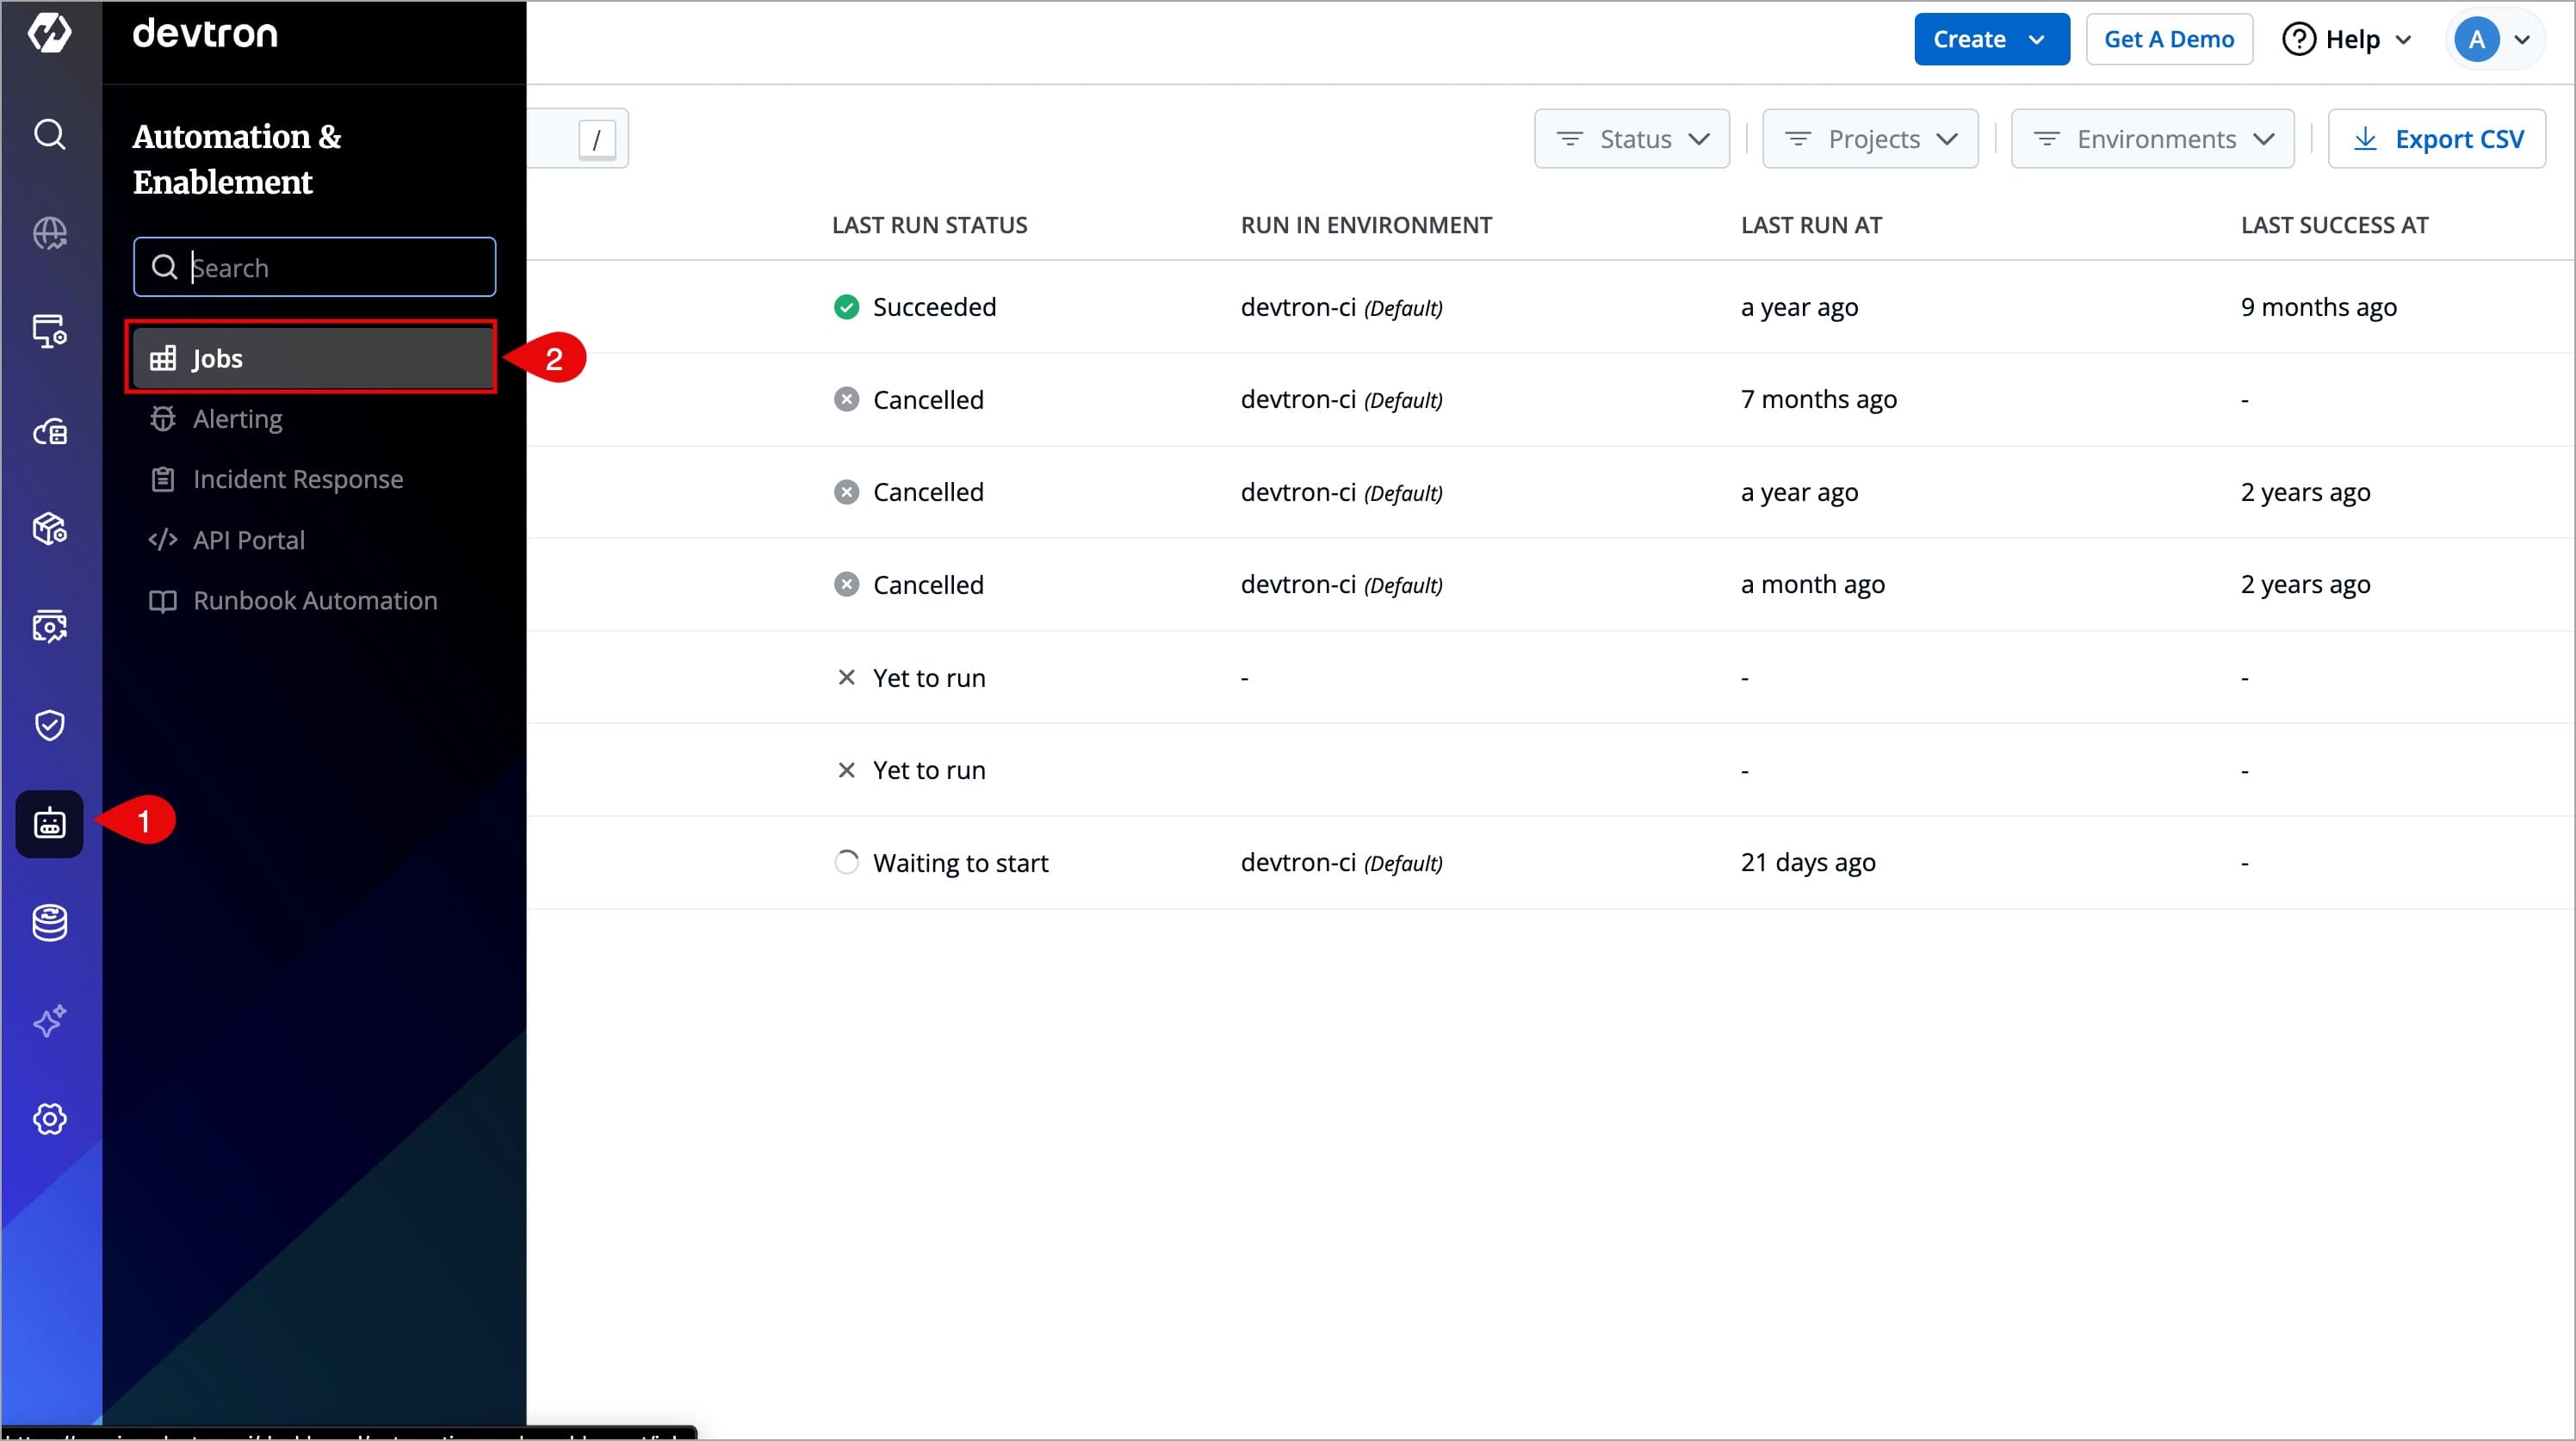Open the AI sparkle icon in rail
Image resolution: width=2576 pixels, height=1441 pixels.
tap(49, 1020)
